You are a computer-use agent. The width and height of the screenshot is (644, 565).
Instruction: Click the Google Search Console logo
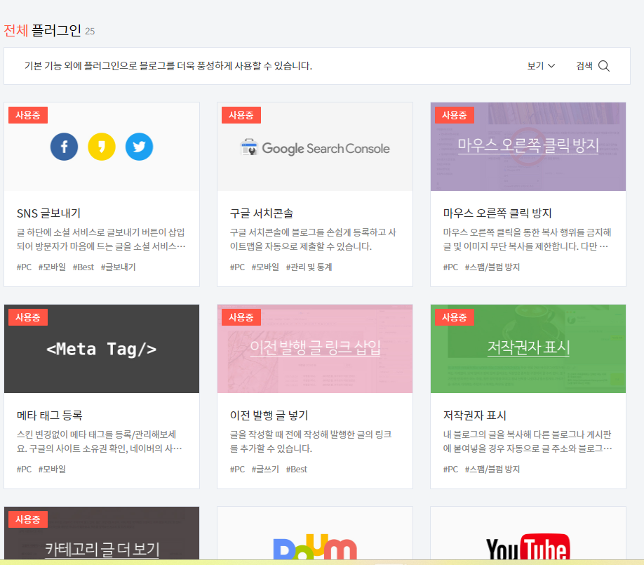tap(315, 148)
